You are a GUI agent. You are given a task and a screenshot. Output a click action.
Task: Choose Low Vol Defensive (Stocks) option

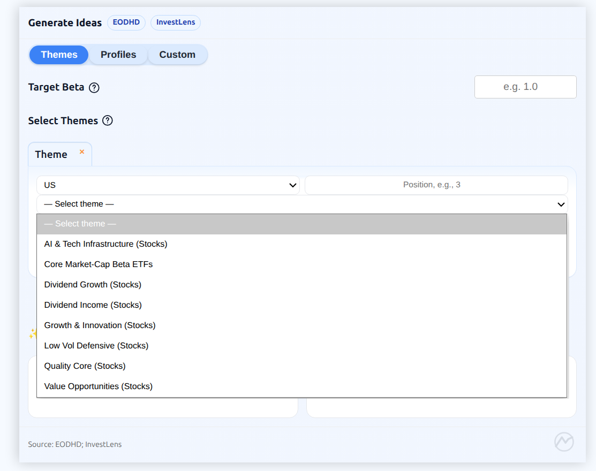click(x=302, y=346)
